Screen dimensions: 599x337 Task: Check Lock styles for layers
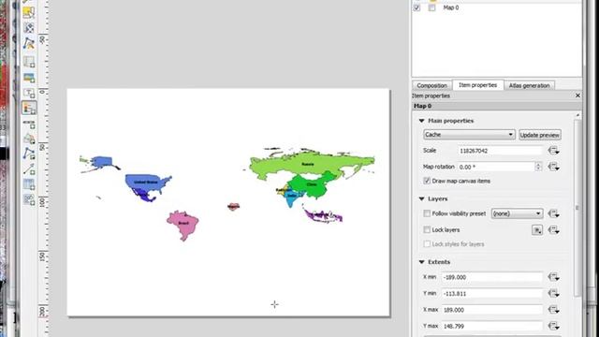(x=427, y=243)
